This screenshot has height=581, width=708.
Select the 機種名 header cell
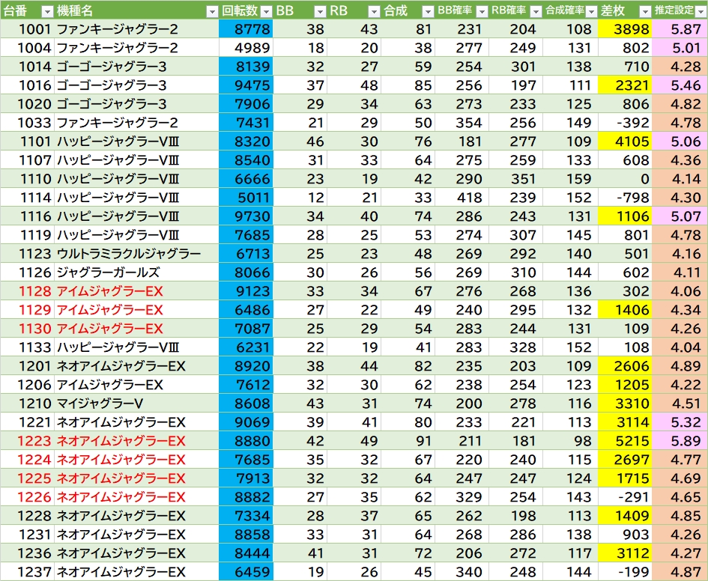point(136,10)
